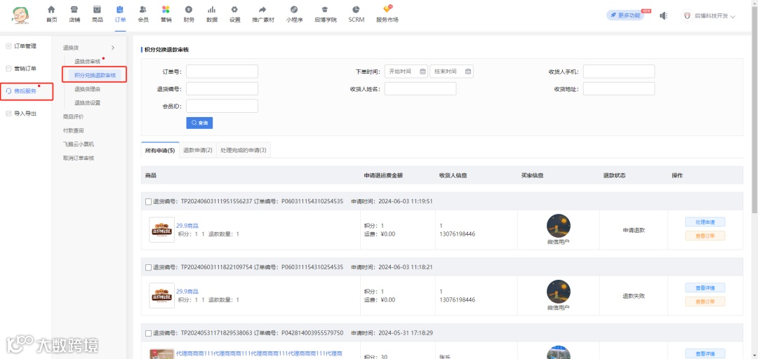Viewport: 758px width, 359px height.
Task: Open 取消订单审核 menu item
Action: [x=79, y=158]
